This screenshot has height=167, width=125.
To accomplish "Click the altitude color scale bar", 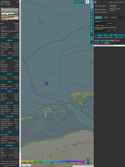I will [x=53, y=161].
